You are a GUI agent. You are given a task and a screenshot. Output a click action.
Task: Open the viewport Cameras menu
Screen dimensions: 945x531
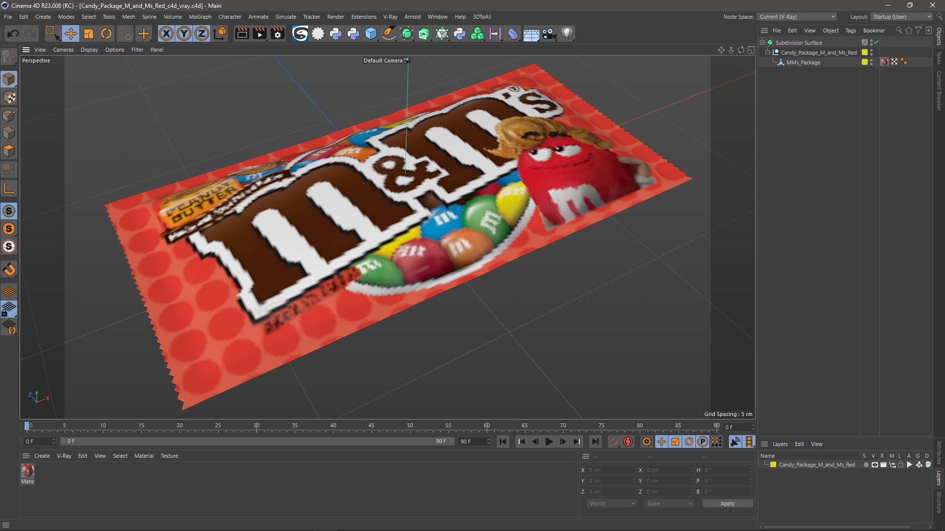pyautogui.click(x=63, y=50)
